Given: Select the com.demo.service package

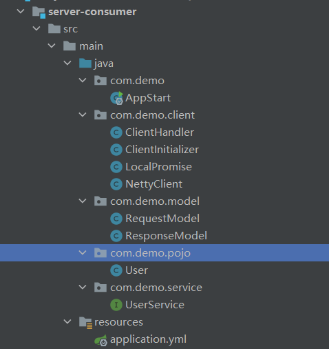Looking at the screenshot, I should (156, 288).
